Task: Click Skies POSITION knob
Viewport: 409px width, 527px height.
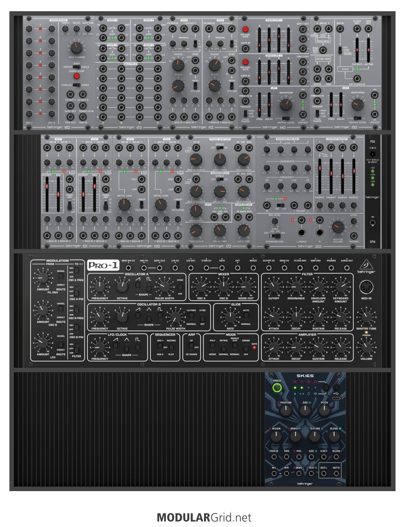Action: tap(286, 411)
